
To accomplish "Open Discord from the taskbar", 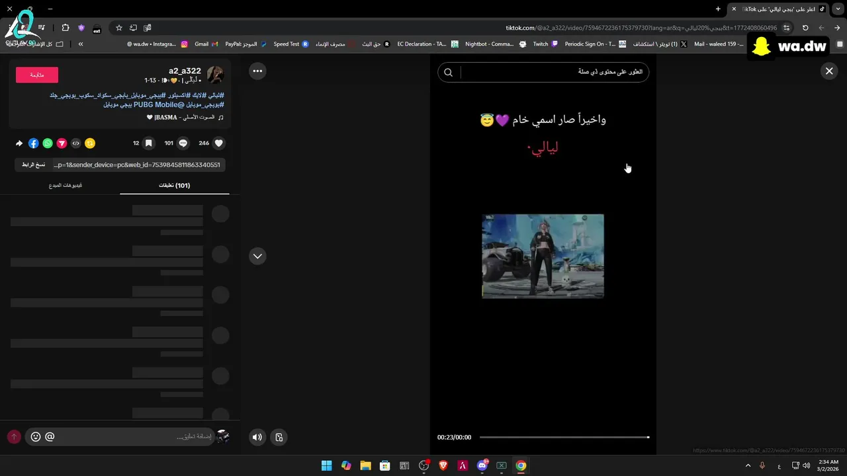I will point(482,465).
